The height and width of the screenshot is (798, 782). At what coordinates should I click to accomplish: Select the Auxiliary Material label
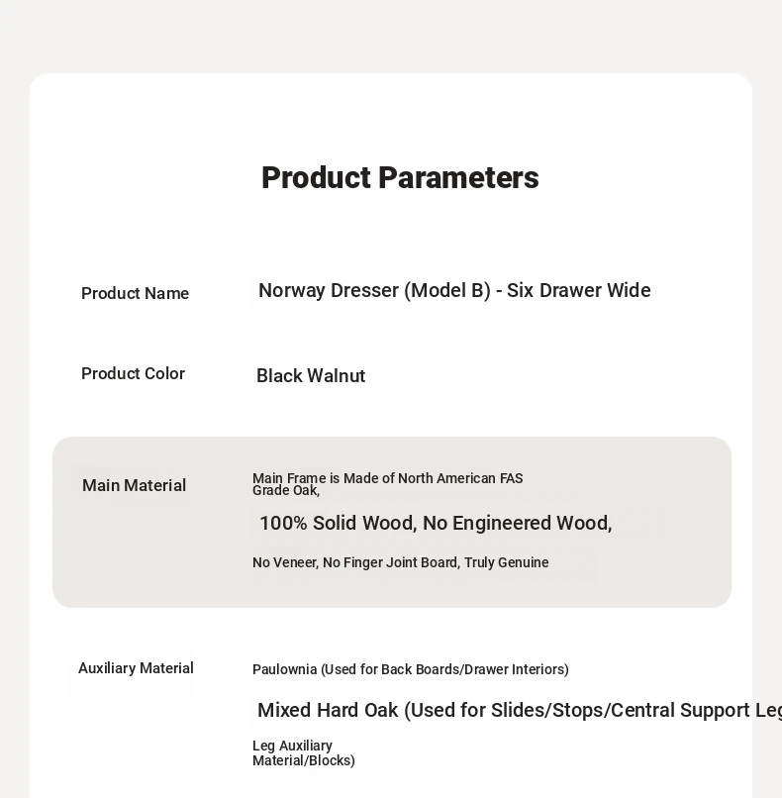tap(136, 668)
